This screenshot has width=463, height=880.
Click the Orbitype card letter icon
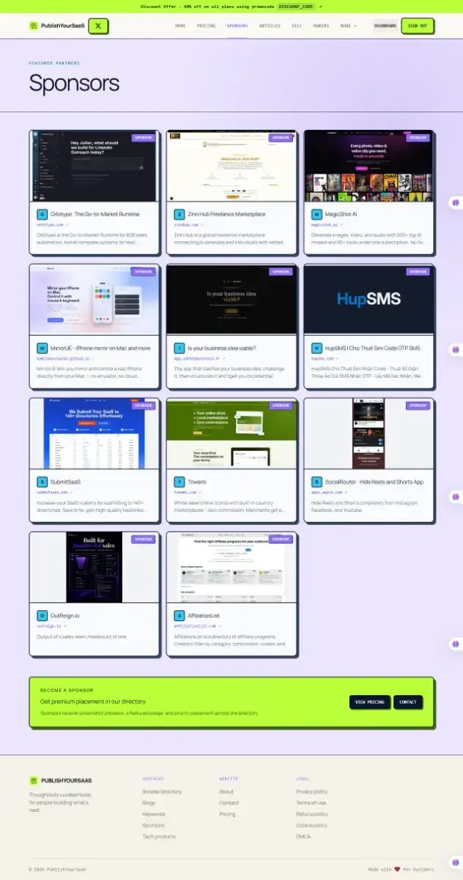coord(42,214)
